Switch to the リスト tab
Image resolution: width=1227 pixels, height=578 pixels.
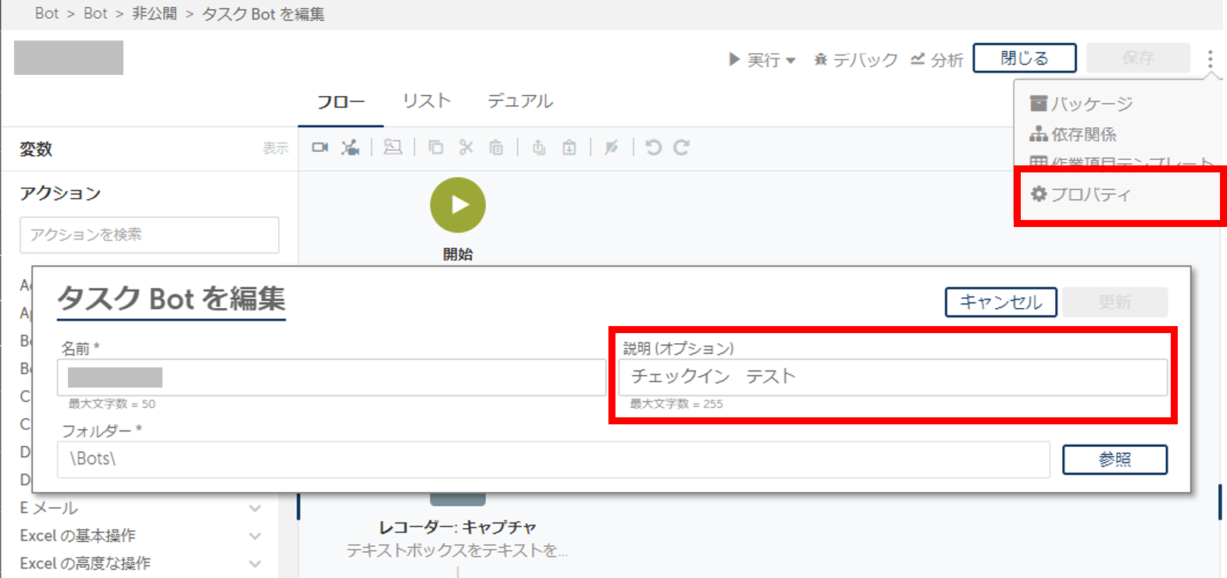426,101
